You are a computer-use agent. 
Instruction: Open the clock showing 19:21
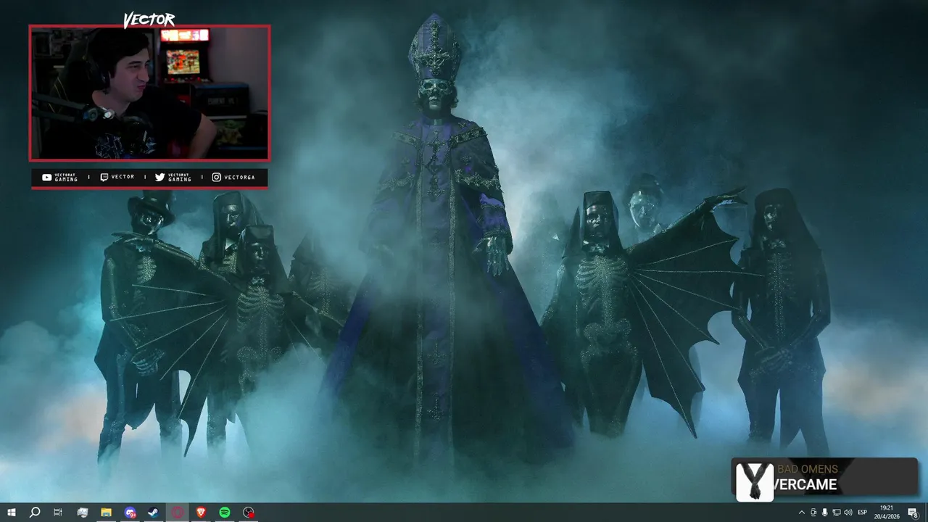tap(887, 513)
